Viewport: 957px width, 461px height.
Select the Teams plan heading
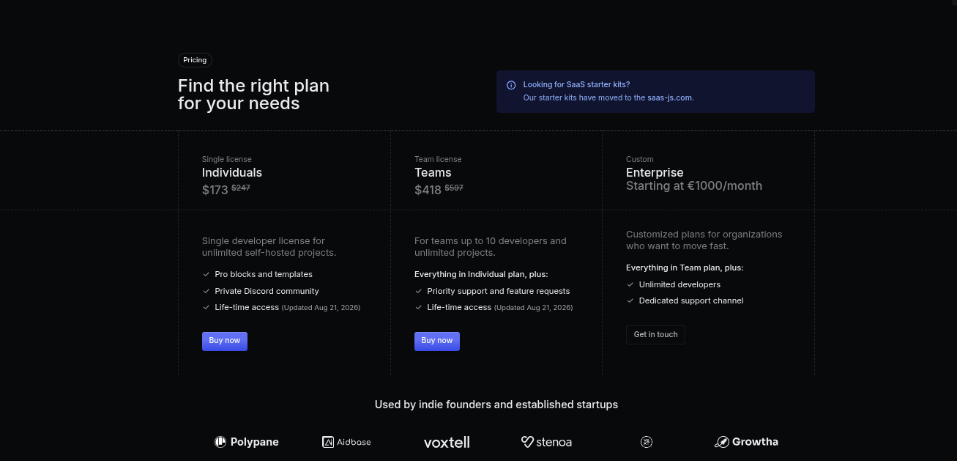tap(433, 173)
